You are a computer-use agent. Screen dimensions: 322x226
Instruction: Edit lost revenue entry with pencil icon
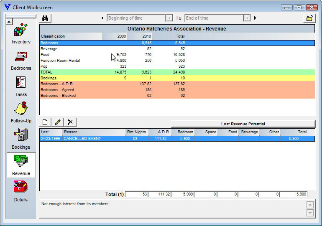coord(58,122)
